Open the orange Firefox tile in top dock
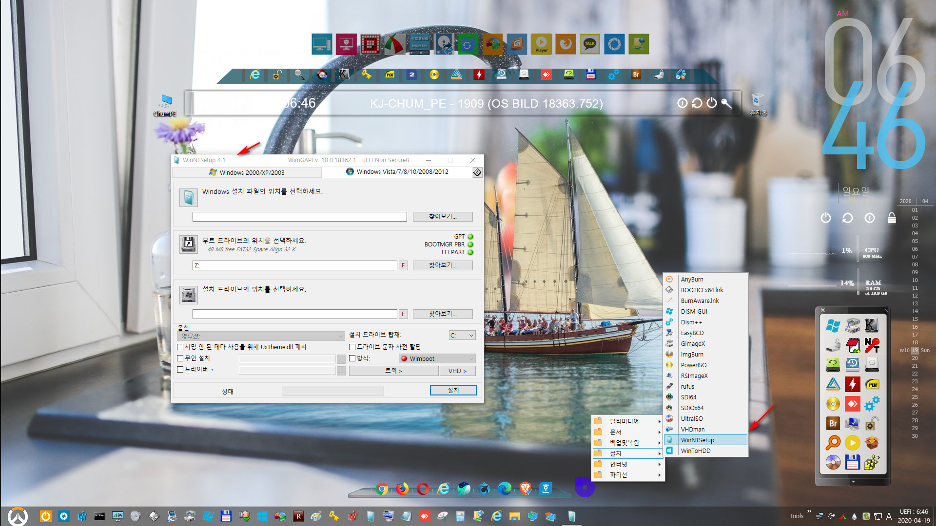936x526 pixels. [x=565, y=44]
